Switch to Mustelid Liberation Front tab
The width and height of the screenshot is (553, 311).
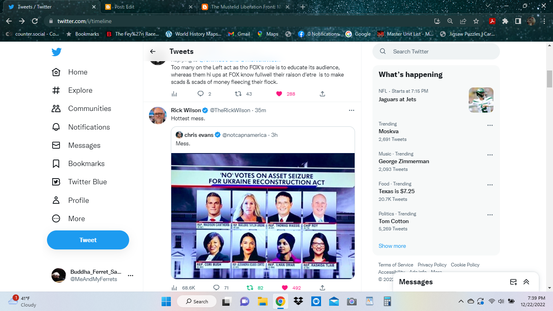(246, 7)
